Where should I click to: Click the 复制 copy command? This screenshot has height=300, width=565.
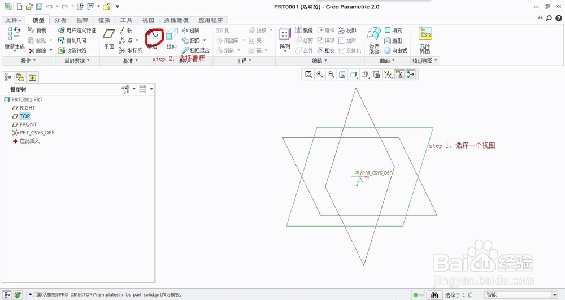[37, 31]
